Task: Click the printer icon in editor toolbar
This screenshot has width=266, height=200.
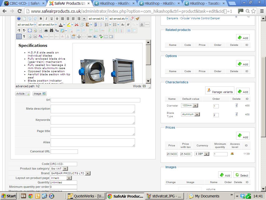Action: [x=46, y=30]
